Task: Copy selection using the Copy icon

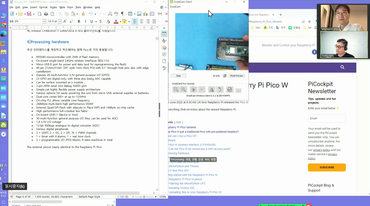Action: (67, 14)
